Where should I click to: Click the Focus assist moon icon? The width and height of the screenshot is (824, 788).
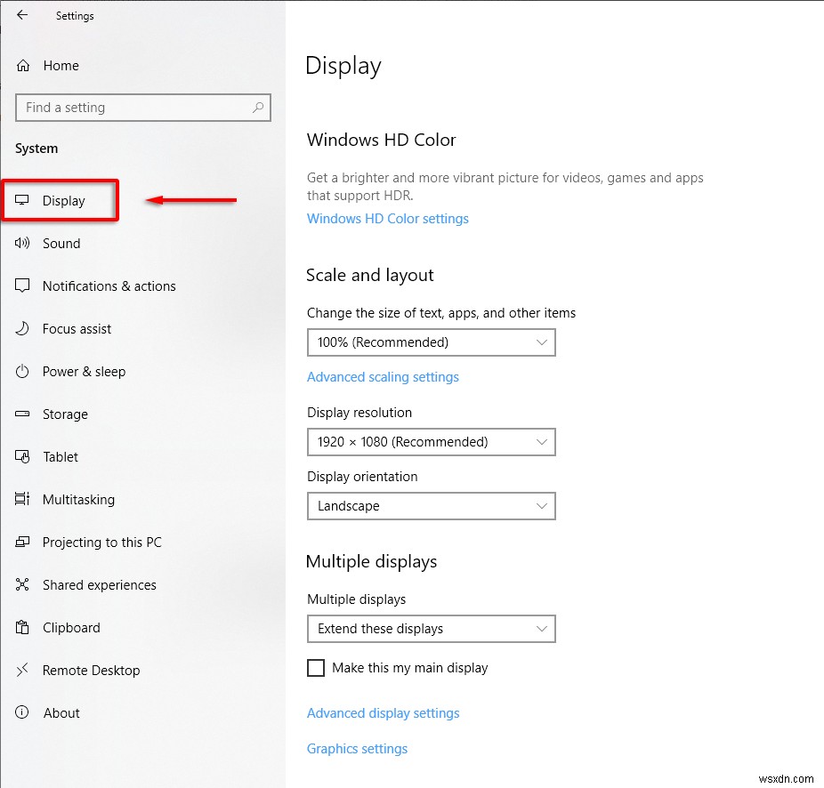click(x=22, y=328)
